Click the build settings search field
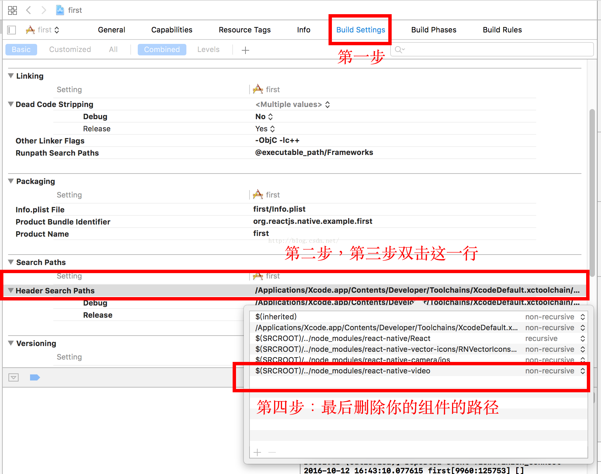 click(492, 50)
